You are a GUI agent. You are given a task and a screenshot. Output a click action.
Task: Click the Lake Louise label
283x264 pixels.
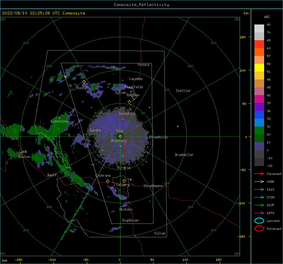24,154
